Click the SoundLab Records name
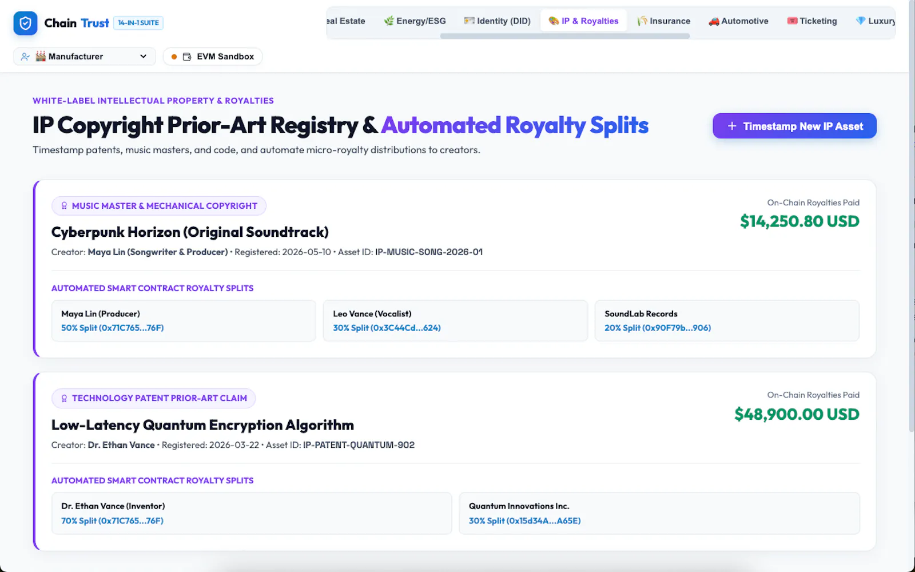Screen dimensions: 915x572 pos(641,314)
